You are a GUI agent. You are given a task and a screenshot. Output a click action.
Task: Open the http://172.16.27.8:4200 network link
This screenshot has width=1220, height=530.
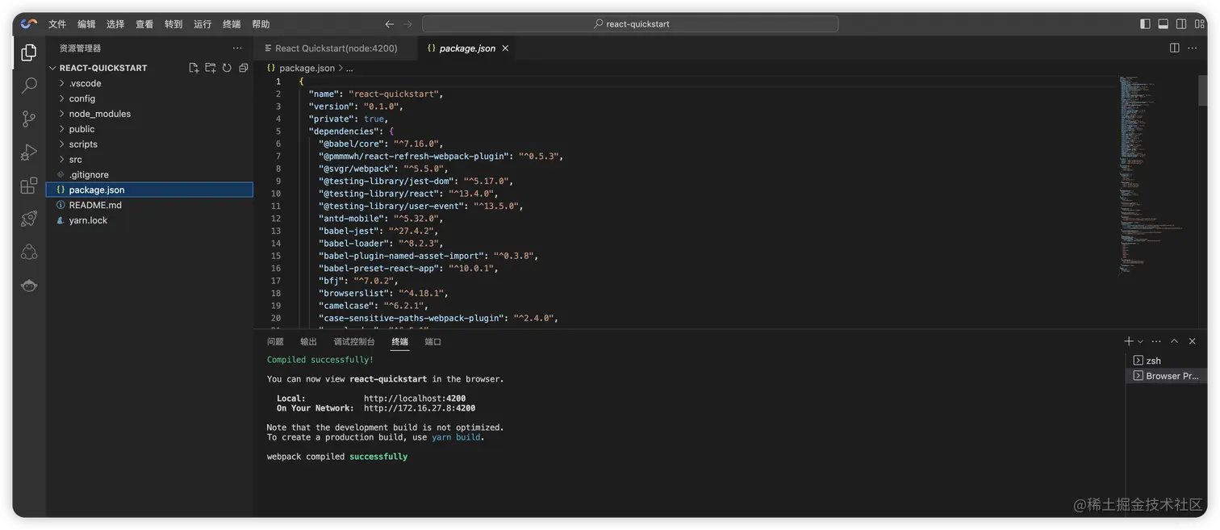tap(420, 408)
